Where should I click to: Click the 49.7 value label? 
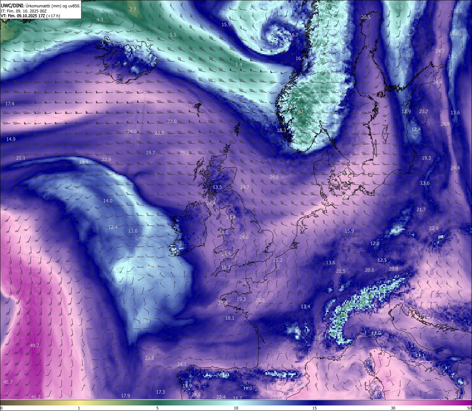pyautogui.click(x=35, y=346)
